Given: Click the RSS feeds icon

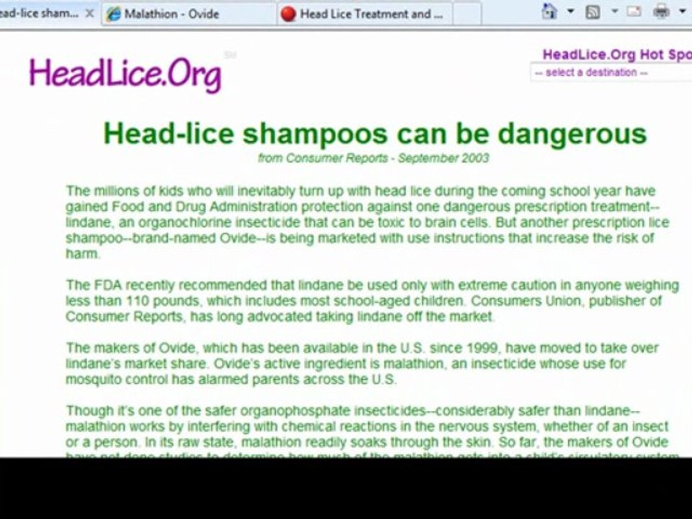Looking at the screenshot, I should [593, 12].
